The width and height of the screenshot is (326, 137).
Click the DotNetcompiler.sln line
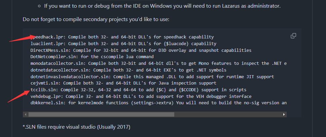[x=87, y=57]
